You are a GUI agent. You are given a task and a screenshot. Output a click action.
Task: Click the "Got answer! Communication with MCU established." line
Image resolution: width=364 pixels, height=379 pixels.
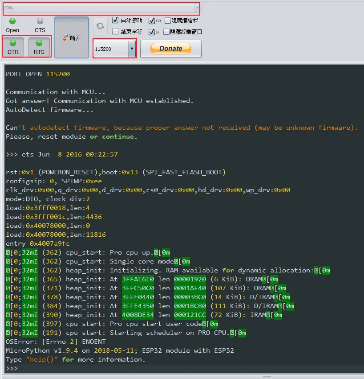(x=100, y=101)
